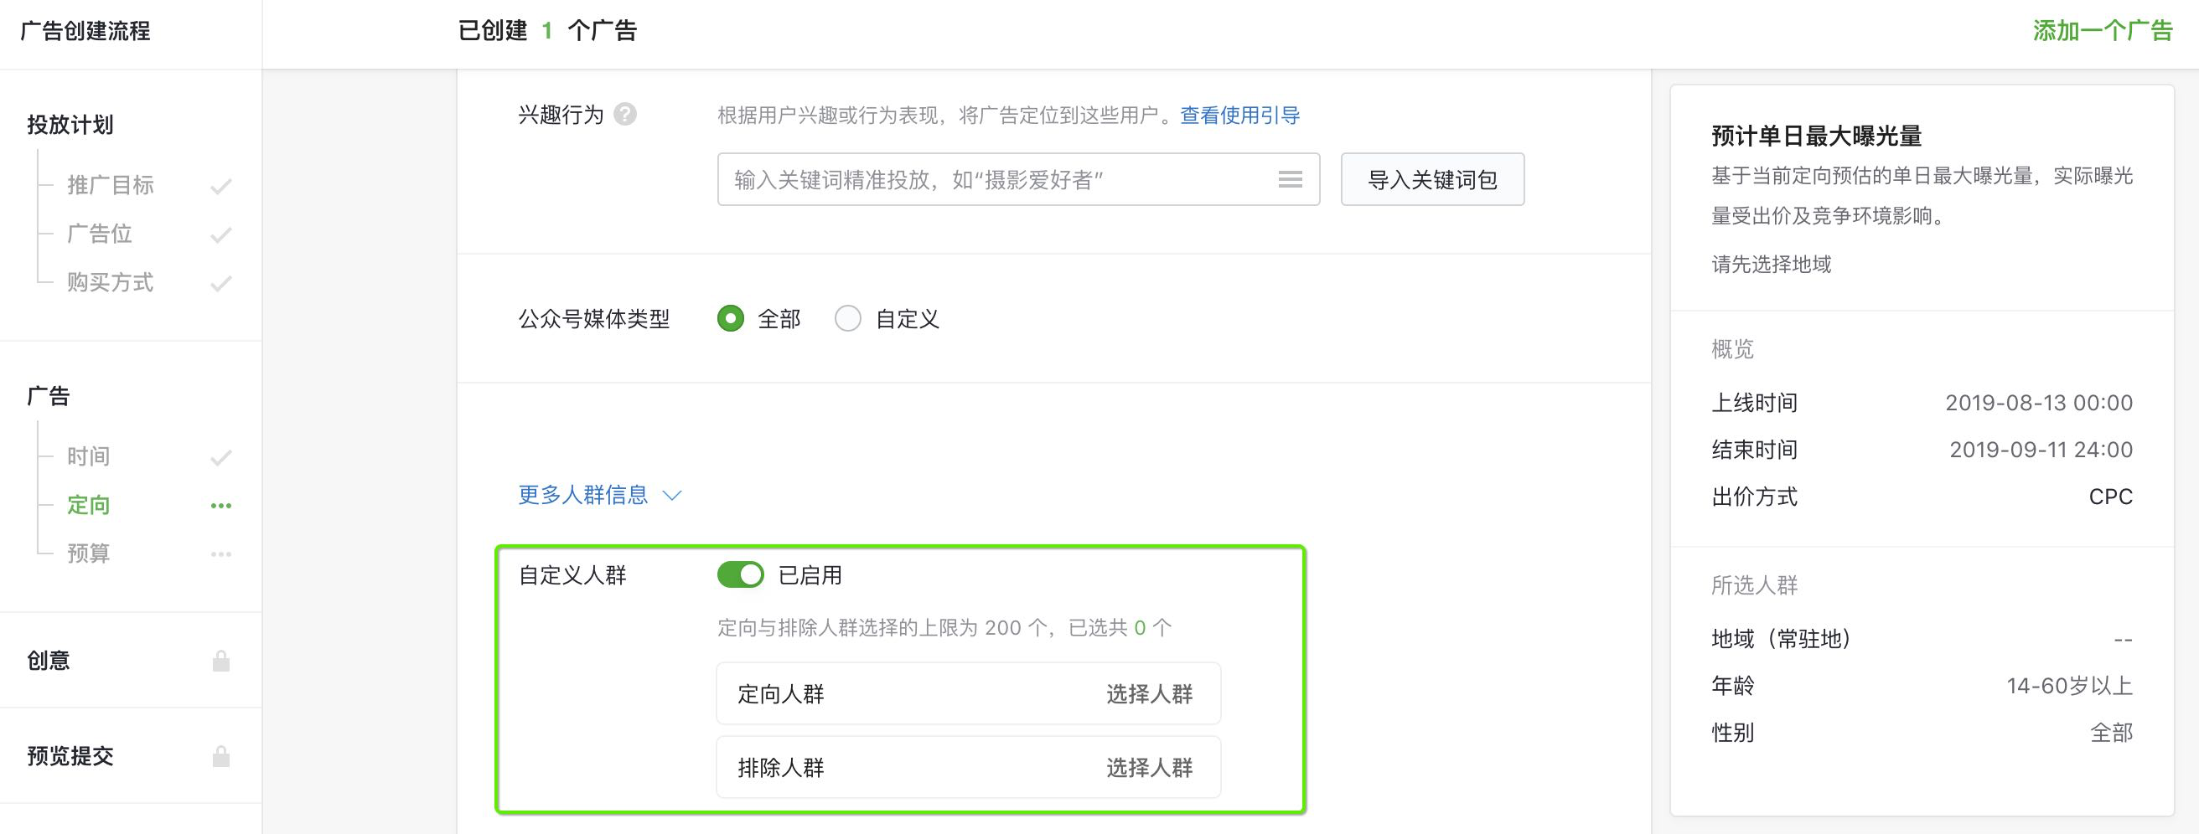Viewport: 2199px width, 834px height.
Task: Click the checkmark next to 时间
Action: [221, 458]
